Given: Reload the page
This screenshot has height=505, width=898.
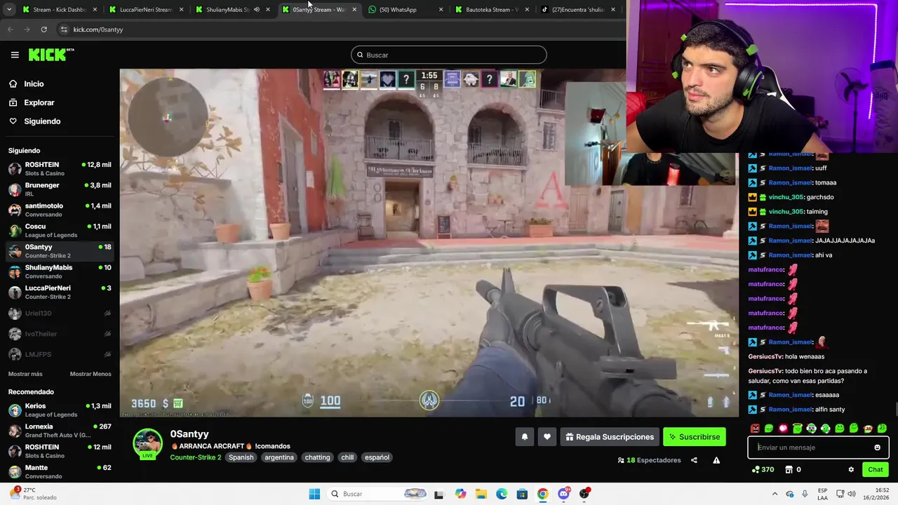Looking at the screenshot, I should [x=43, y=29].
